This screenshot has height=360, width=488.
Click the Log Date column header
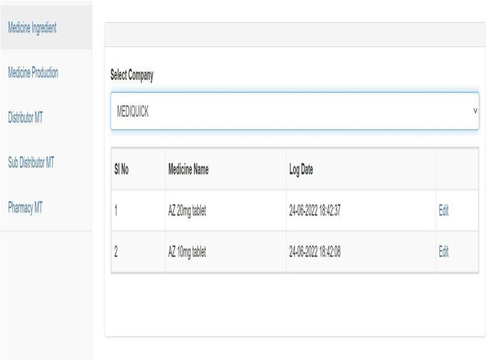tap(301, 170)
